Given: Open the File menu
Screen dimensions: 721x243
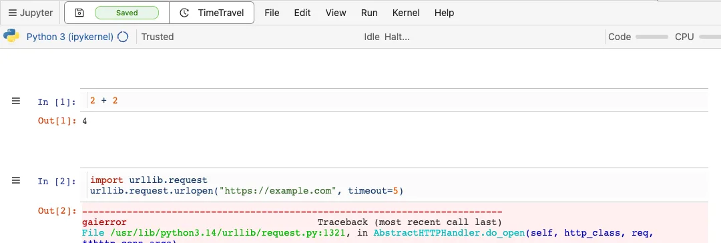Looking at the screenshot, I should click(272, 13).
